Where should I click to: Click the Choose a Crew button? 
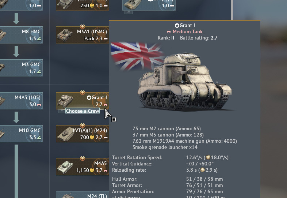click(83, 111)
